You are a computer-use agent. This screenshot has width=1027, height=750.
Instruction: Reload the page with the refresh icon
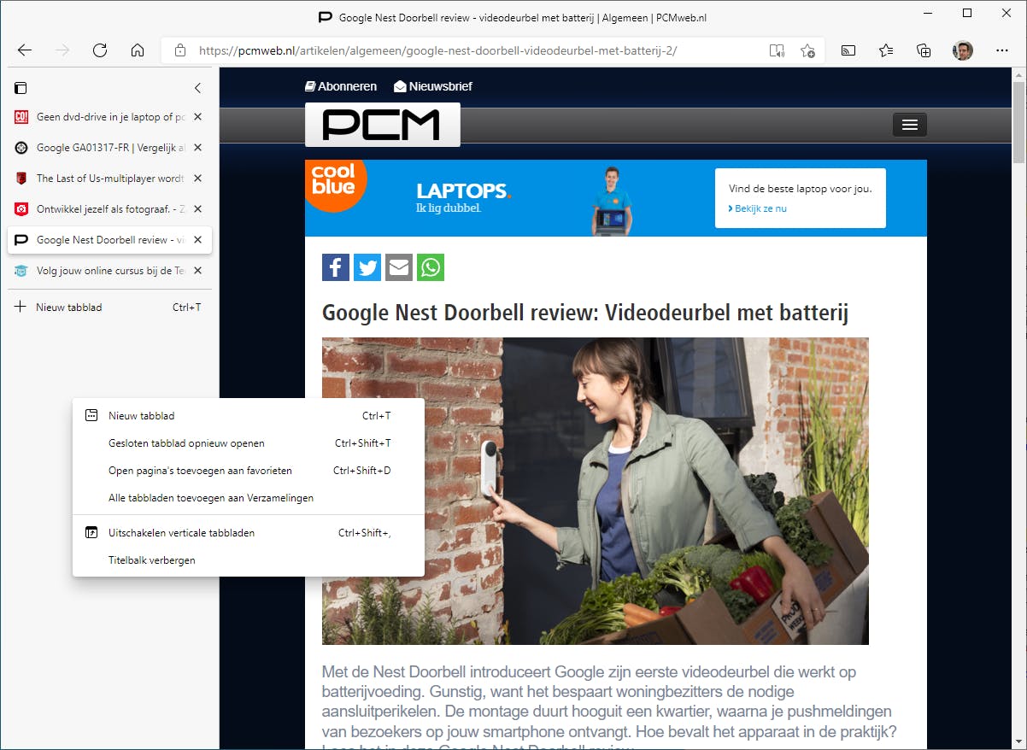coord(100,50)
